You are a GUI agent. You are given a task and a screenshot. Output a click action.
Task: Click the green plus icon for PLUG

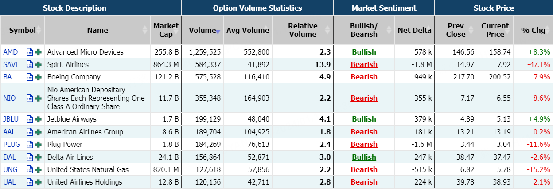[x=39, y=144]
